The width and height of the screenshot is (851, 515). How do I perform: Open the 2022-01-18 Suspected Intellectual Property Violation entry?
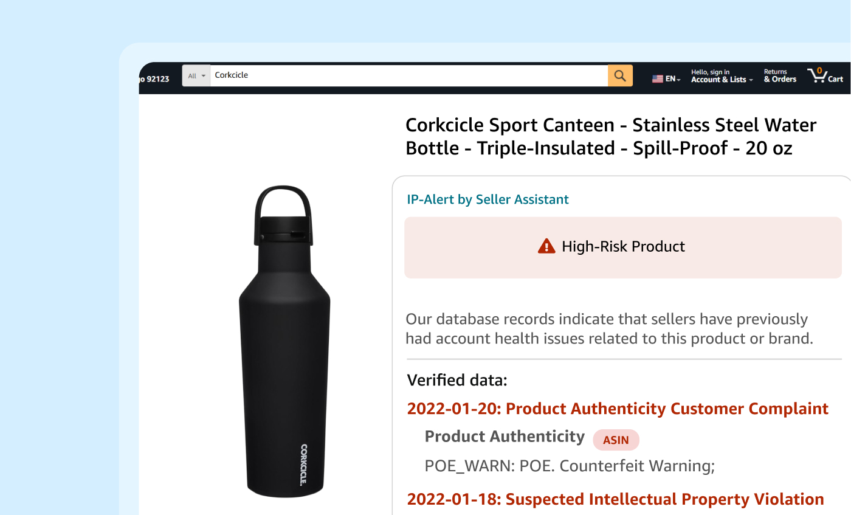(615, 499)
